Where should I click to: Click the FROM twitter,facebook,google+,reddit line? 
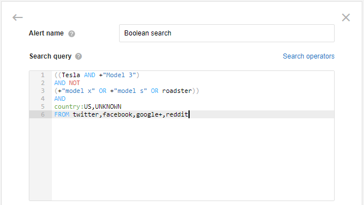coord(121,114)
